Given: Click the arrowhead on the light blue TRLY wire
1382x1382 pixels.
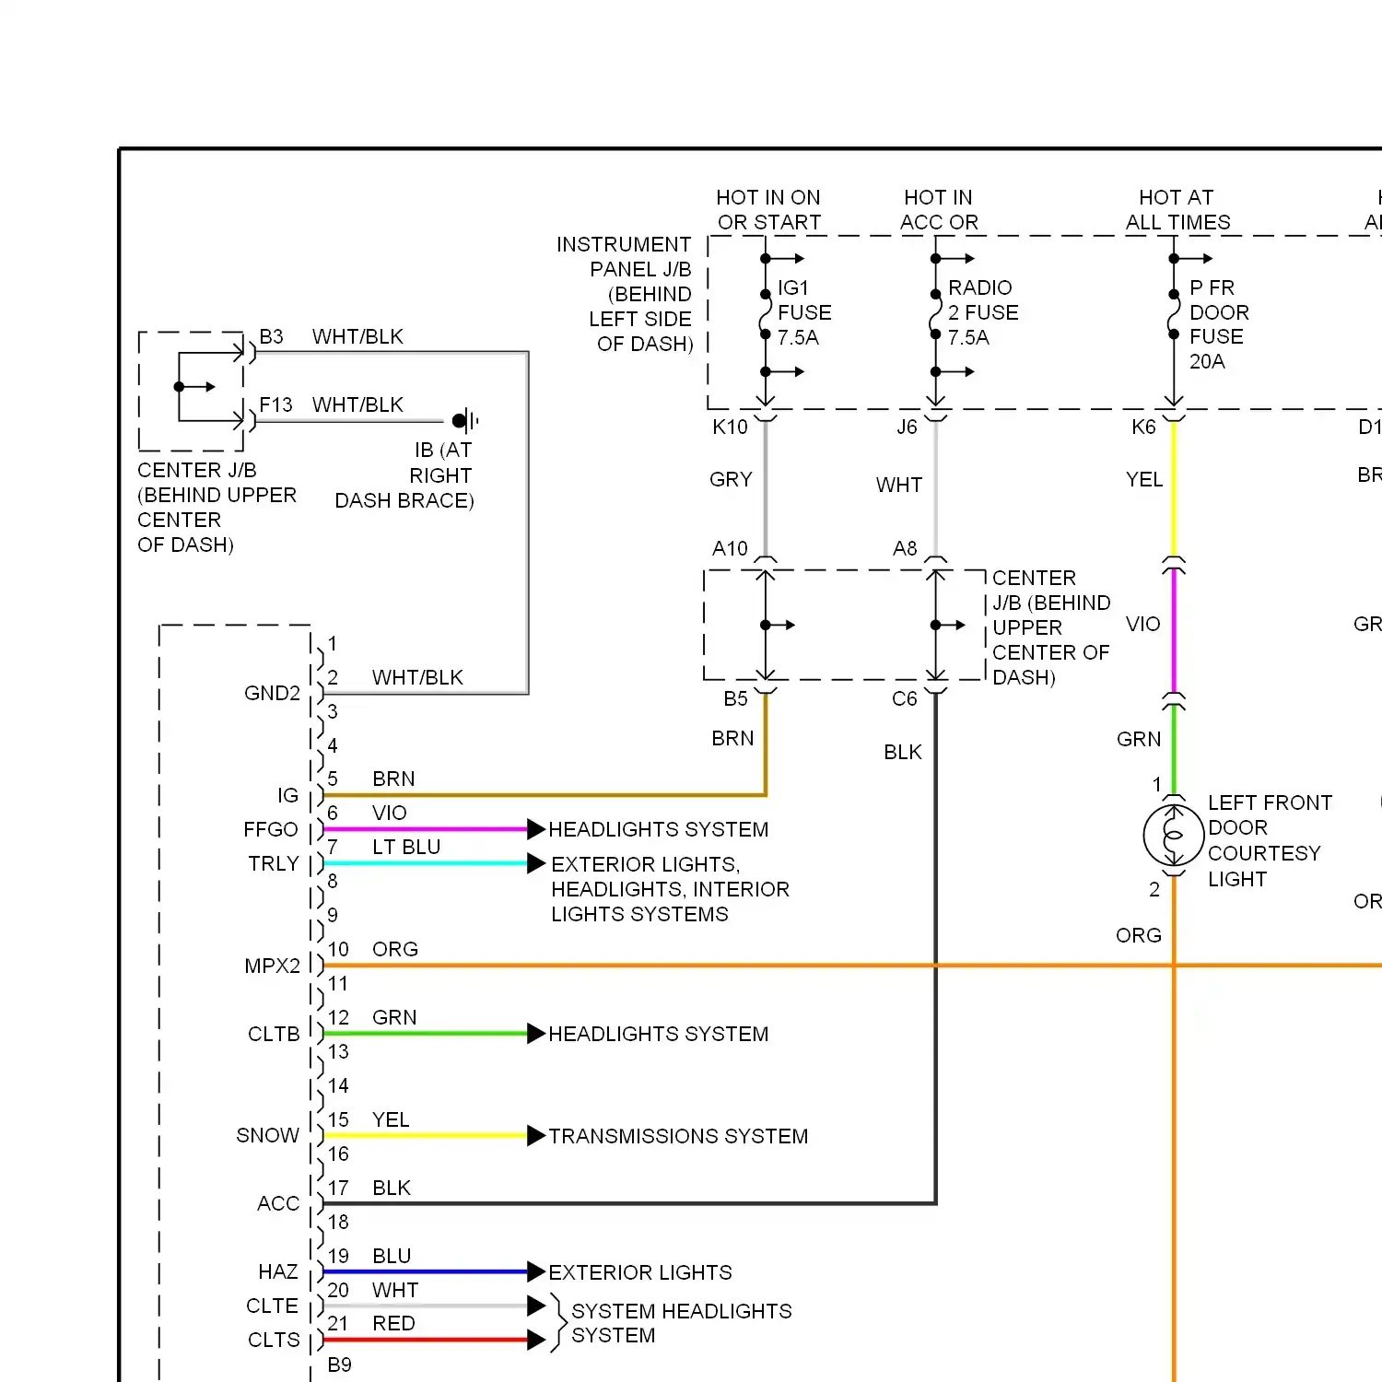Looking at the screenshot, I should pyautogui.click(x=536, y=863).
